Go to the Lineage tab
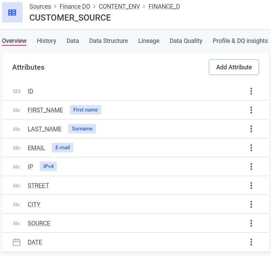 coord(149,41)
